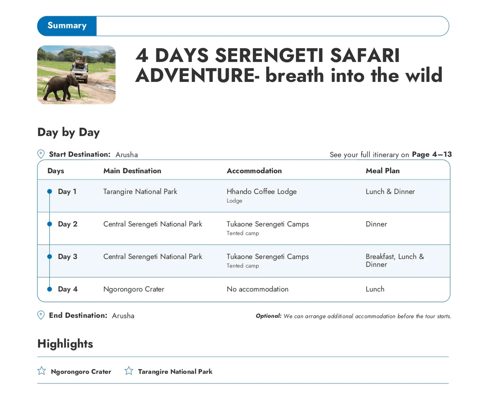Click the Tarangire National Park highlight label
The image size is (486, 404).
pyautogui.click(x=175, y=372)
